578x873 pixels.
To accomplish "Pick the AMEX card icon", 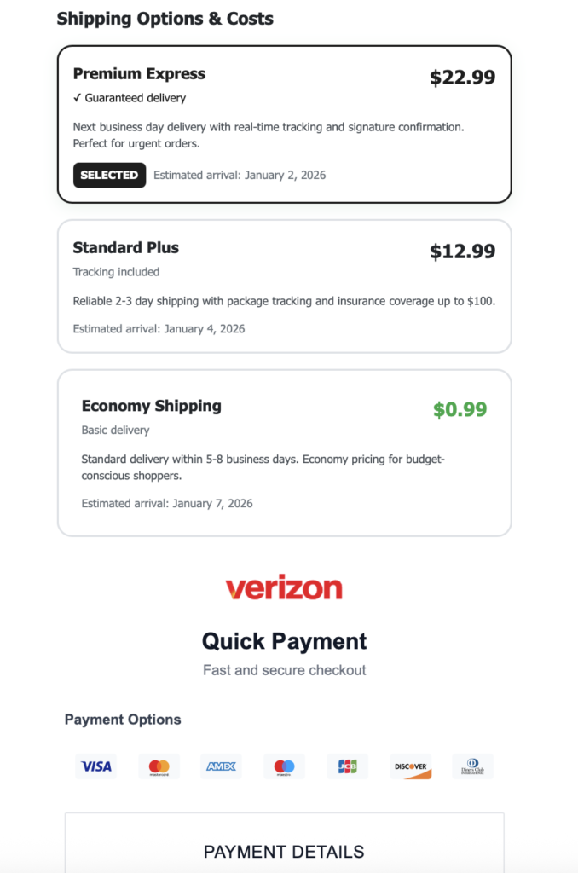I will [222, 766].
